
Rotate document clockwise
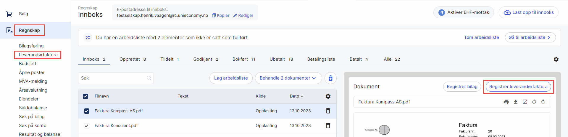point(543,102)
